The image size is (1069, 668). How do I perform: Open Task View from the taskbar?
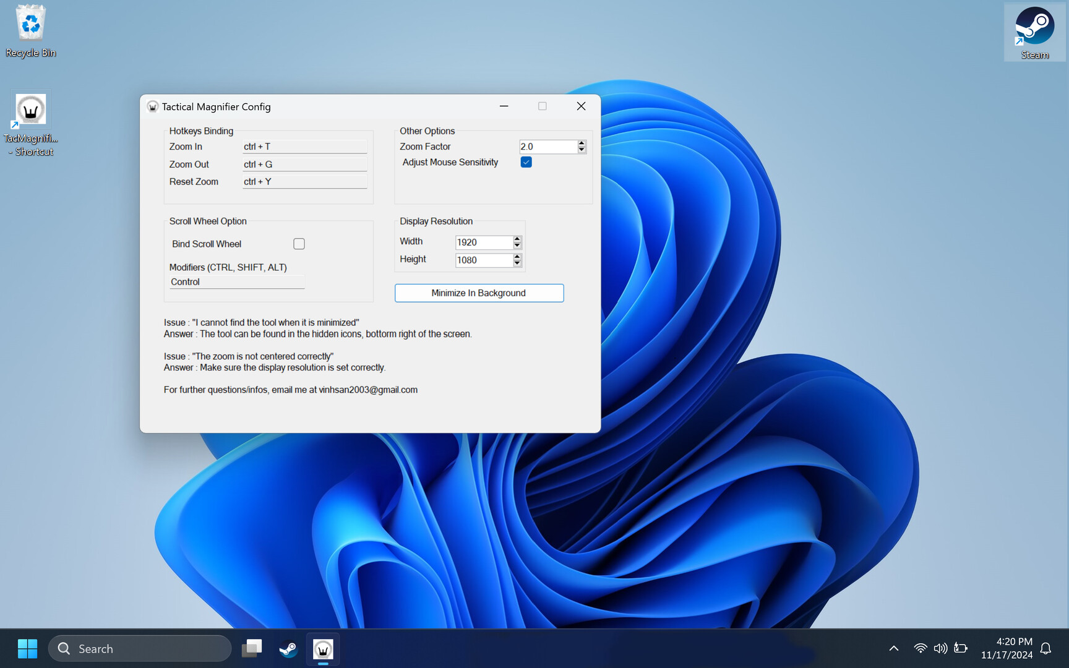252,649
